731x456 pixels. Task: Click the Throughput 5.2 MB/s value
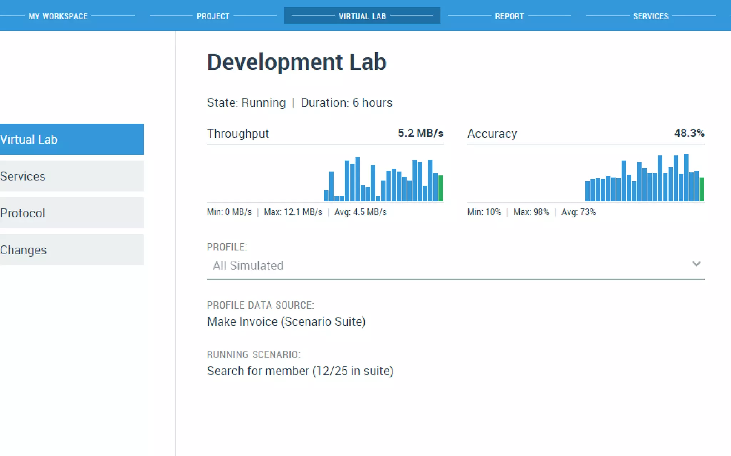420,133
